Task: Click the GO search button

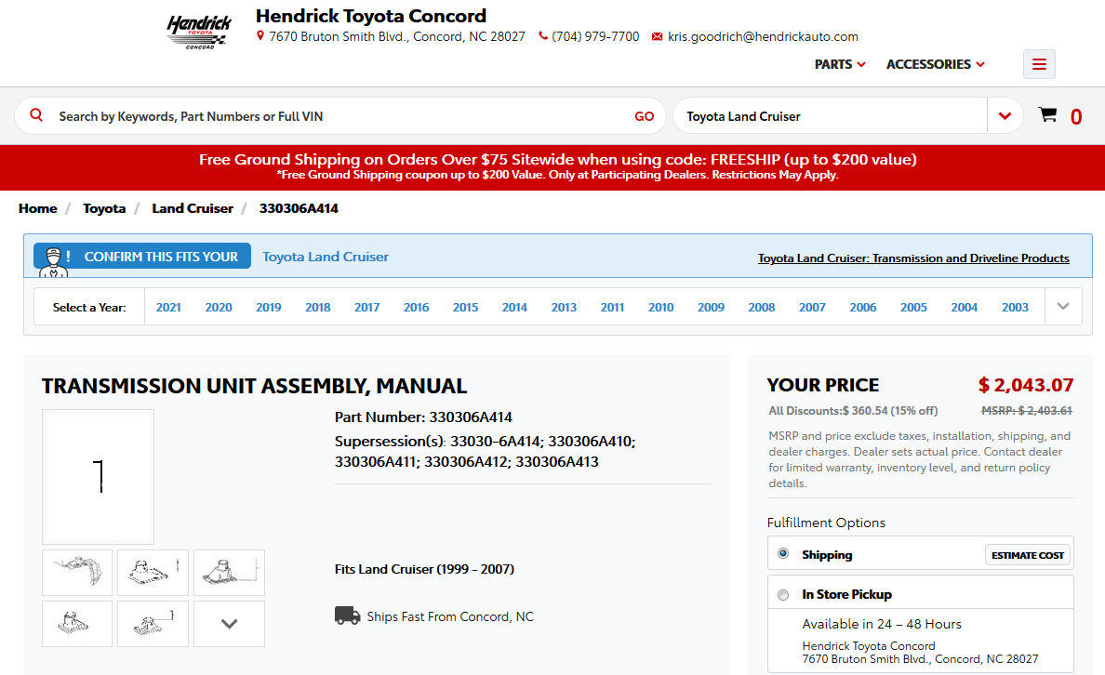Action: 644,116
